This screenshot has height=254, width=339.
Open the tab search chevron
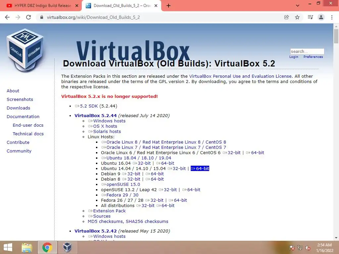coord(298,6)
